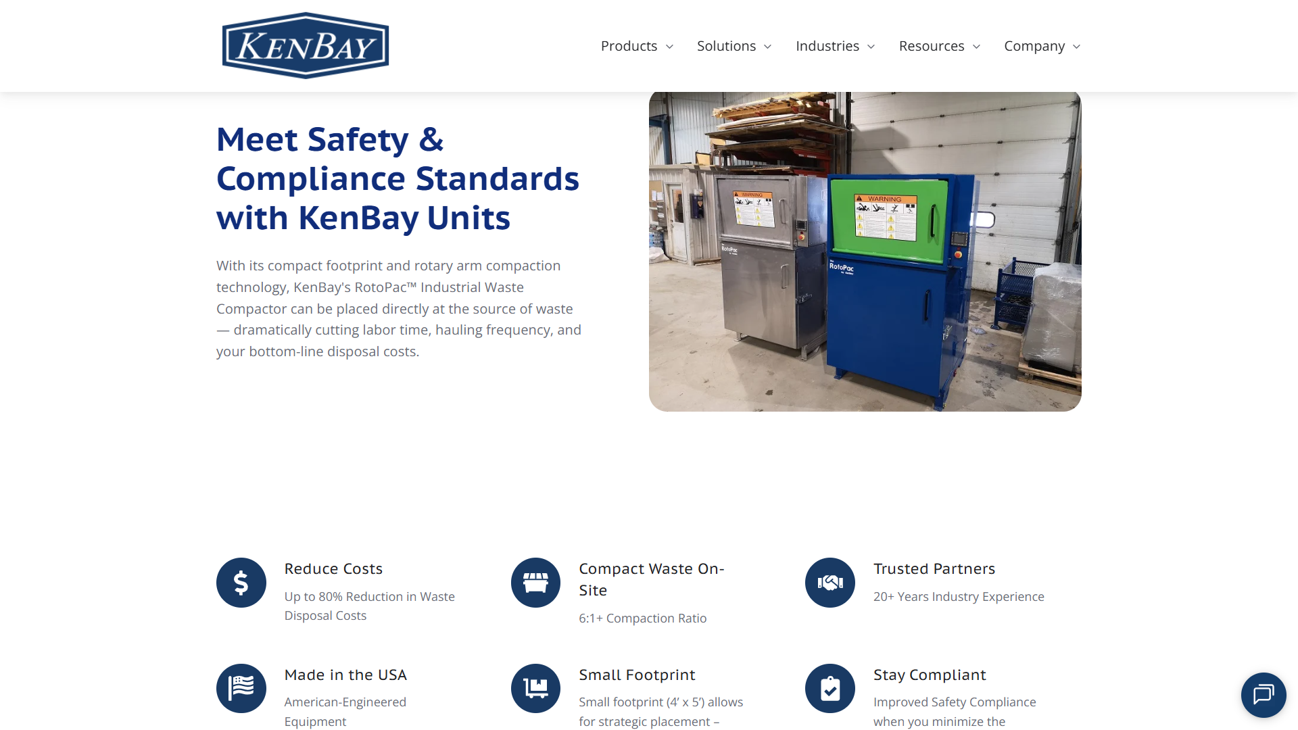Click the Made in the USA heading
1298x730 pixels.
pos(345,675)
